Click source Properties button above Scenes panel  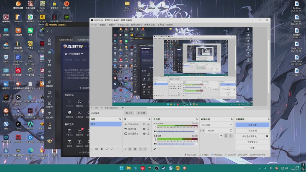tap(129, 113)
